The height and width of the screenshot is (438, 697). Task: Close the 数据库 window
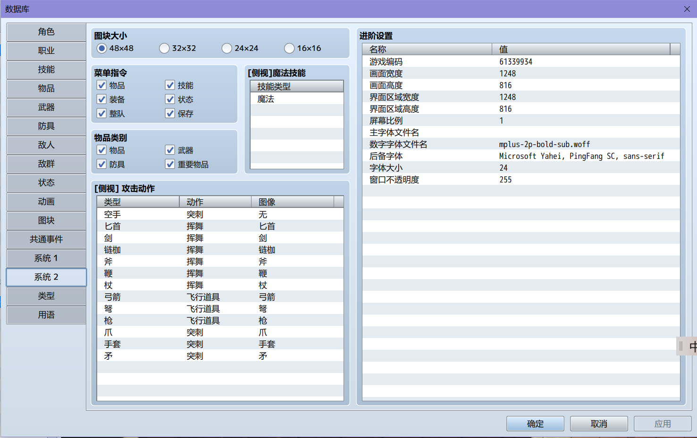coord(687,9)
